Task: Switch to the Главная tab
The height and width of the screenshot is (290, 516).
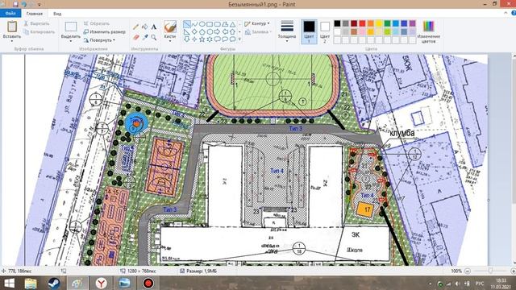Action: [35, 14]
